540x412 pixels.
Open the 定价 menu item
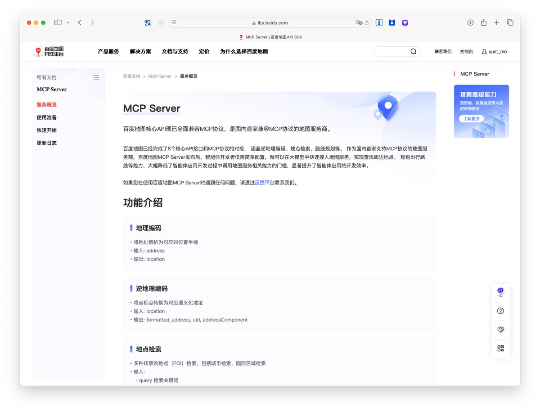coord(204,52)
